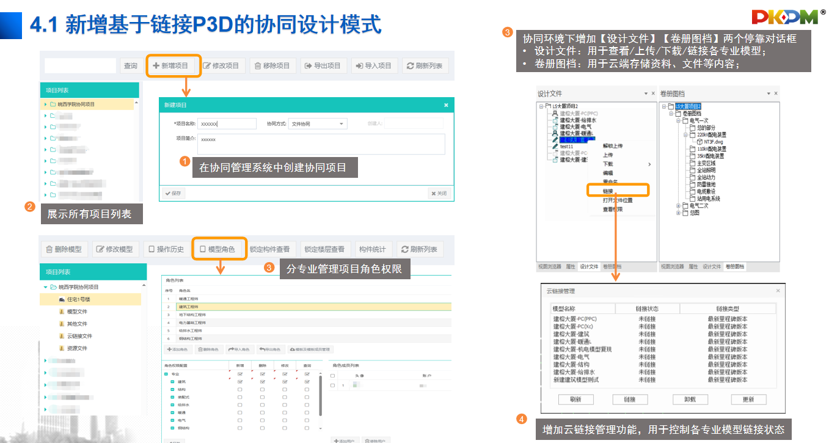Click 关闭 button in 新建项目 dialog

click(439, 193)
